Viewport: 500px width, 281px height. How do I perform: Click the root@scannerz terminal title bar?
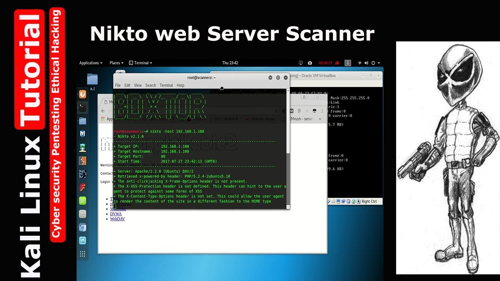pyautogui.click(x=202, y=78)
